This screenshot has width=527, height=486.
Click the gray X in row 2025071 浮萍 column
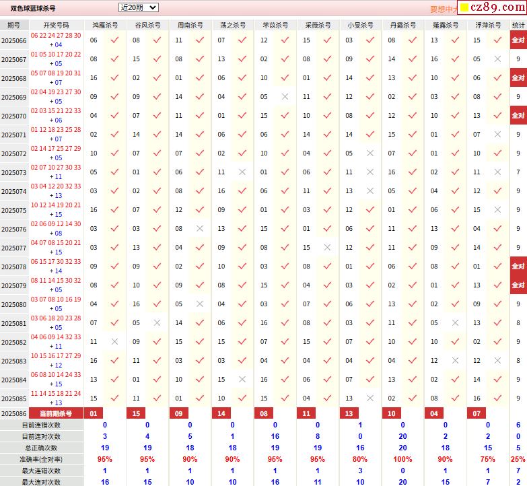pos(497,135)
